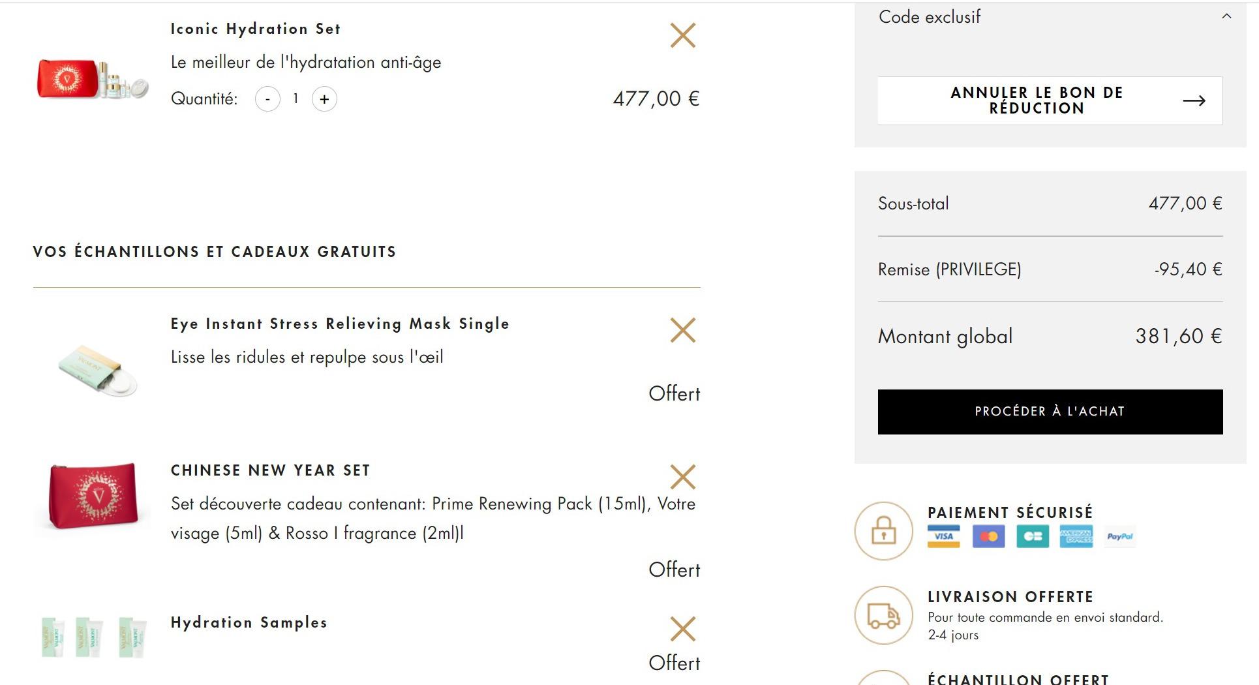Viewport: 1259px width, 685px height.
Task: Click the delivery truck icon
Action: 884,615
